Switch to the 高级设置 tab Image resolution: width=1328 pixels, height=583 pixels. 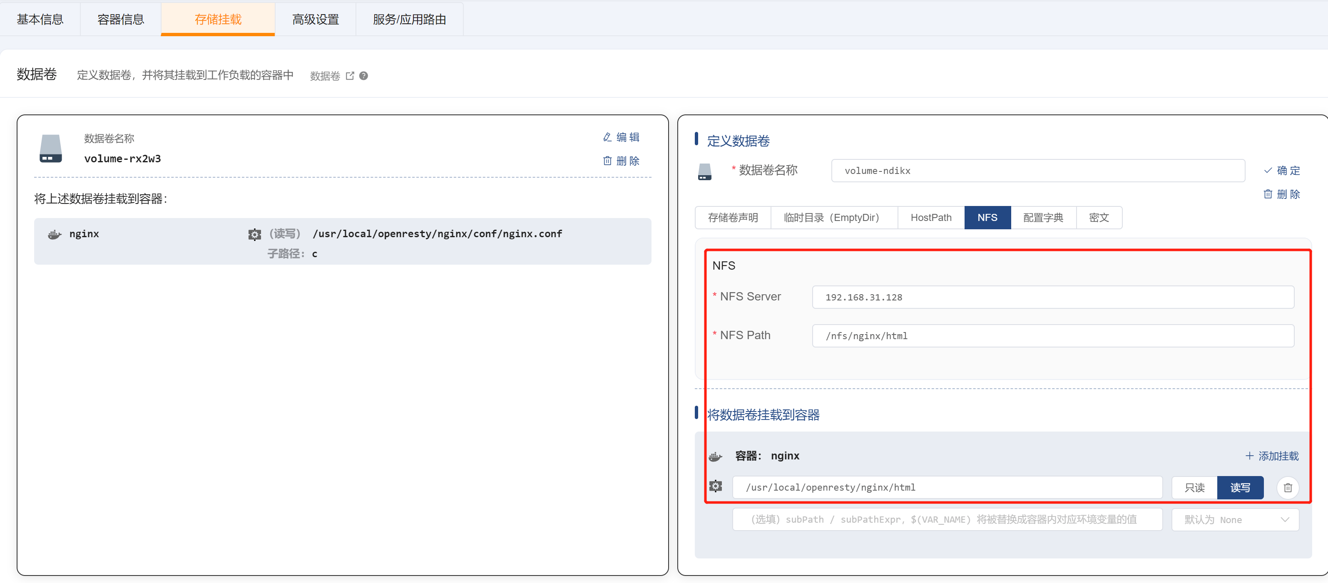tap(315, 19)
